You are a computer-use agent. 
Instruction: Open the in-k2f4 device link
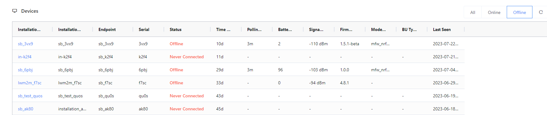25,57
